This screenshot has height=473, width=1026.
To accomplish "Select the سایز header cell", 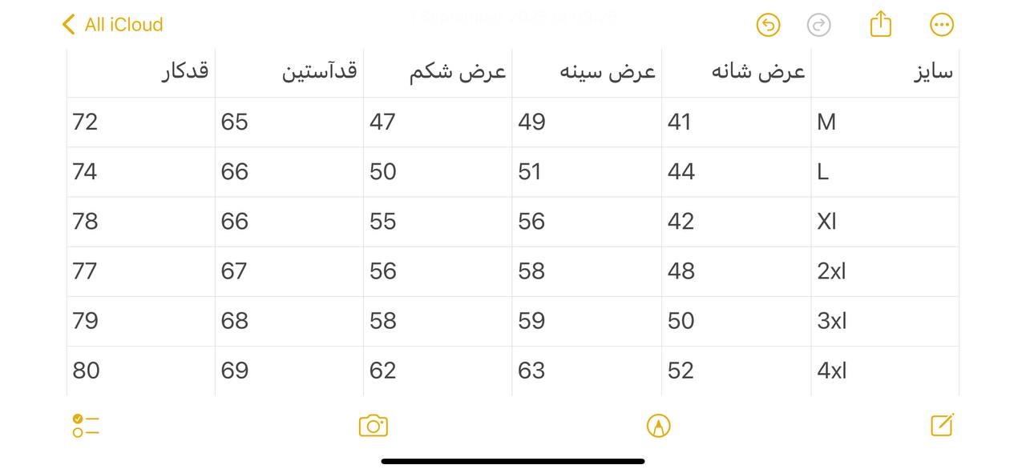I will pos(885,73).
